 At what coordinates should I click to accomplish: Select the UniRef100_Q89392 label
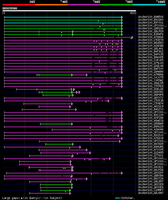[151, 92]
